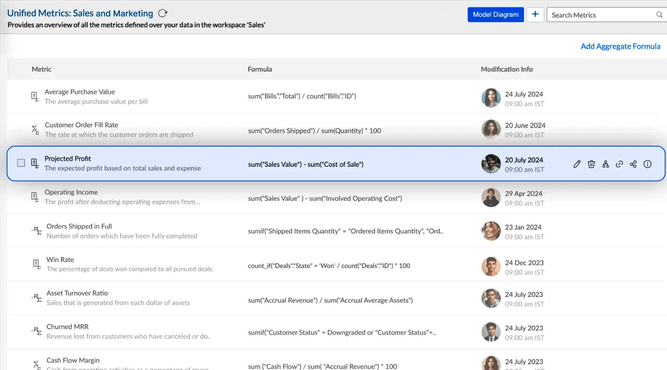The height and width of the screenshot is (370, 667).
Task: Select the Average Purchase Value metric name
Action: pyautogui.click(x=80, y=92)
